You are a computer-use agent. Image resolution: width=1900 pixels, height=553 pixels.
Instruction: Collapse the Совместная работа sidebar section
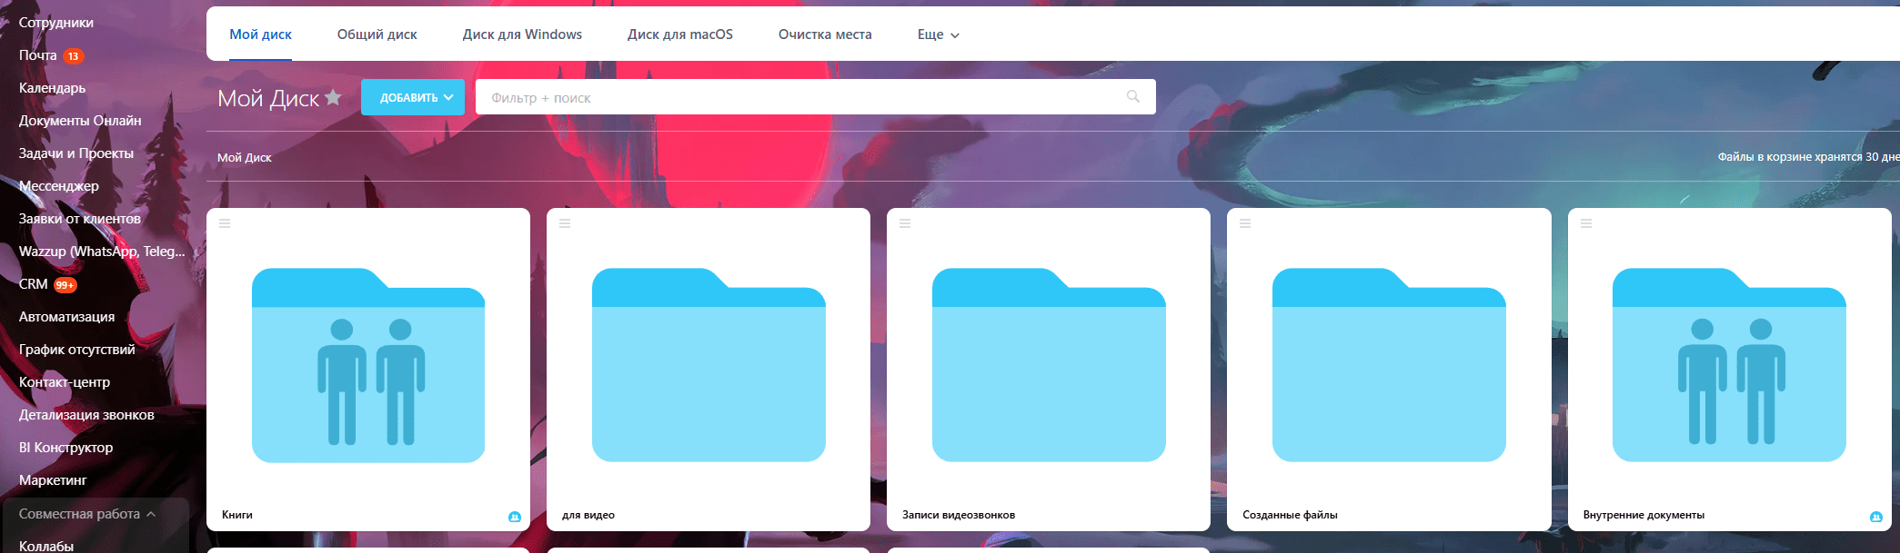tap(87, 514)
